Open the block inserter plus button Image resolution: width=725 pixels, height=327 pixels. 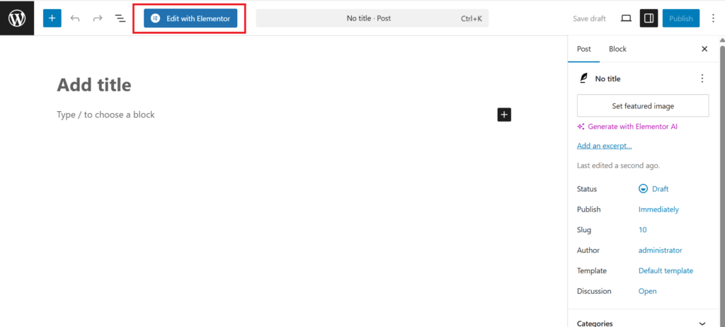(x=52, y=18)
